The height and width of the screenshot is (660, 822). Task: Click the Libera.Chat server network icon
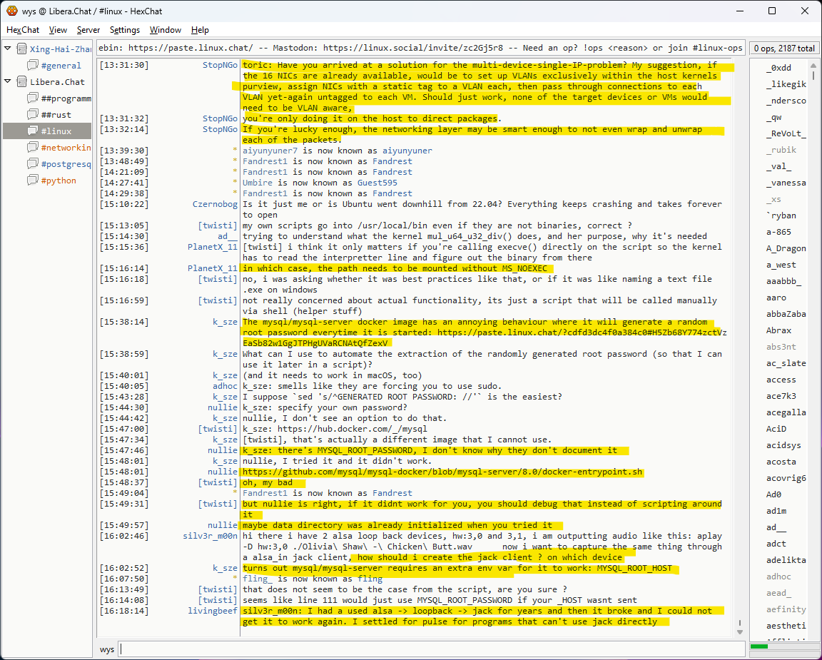coord(21,82)
